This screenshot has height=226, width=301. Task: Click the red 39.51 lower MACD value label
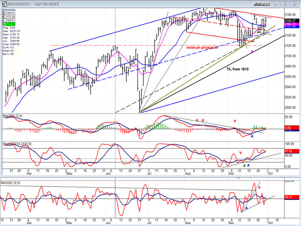292,197
